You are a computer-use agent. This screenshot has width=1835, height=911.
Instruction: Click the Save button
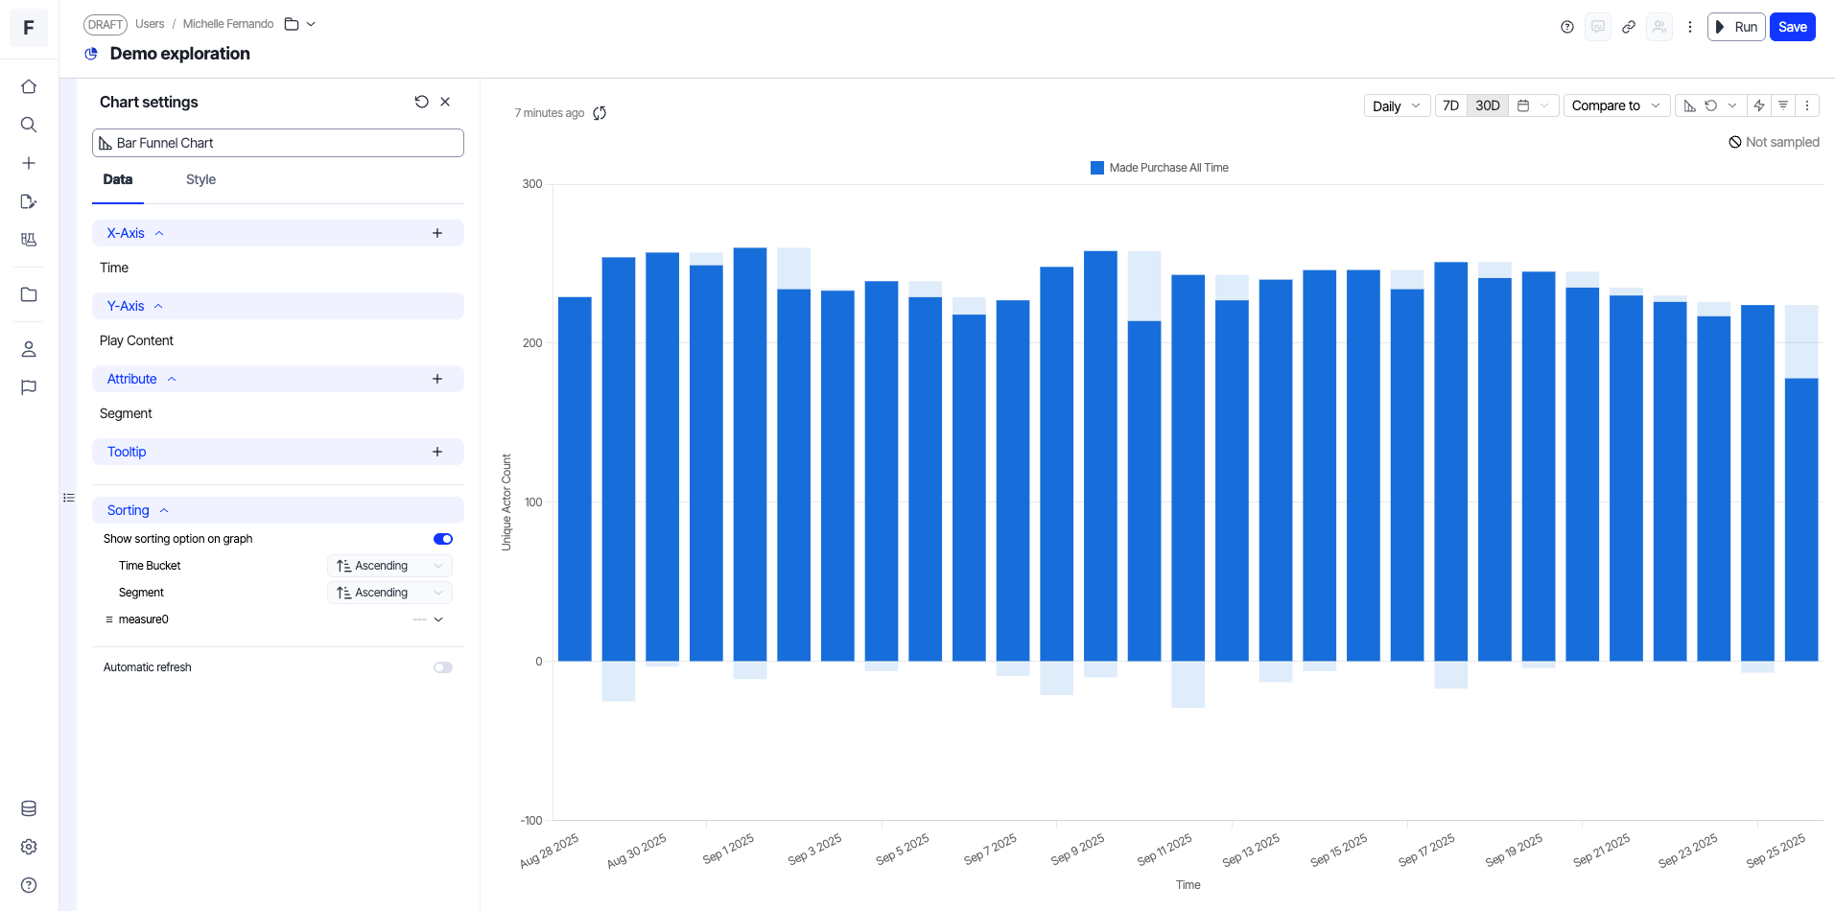coord(1792,27)
